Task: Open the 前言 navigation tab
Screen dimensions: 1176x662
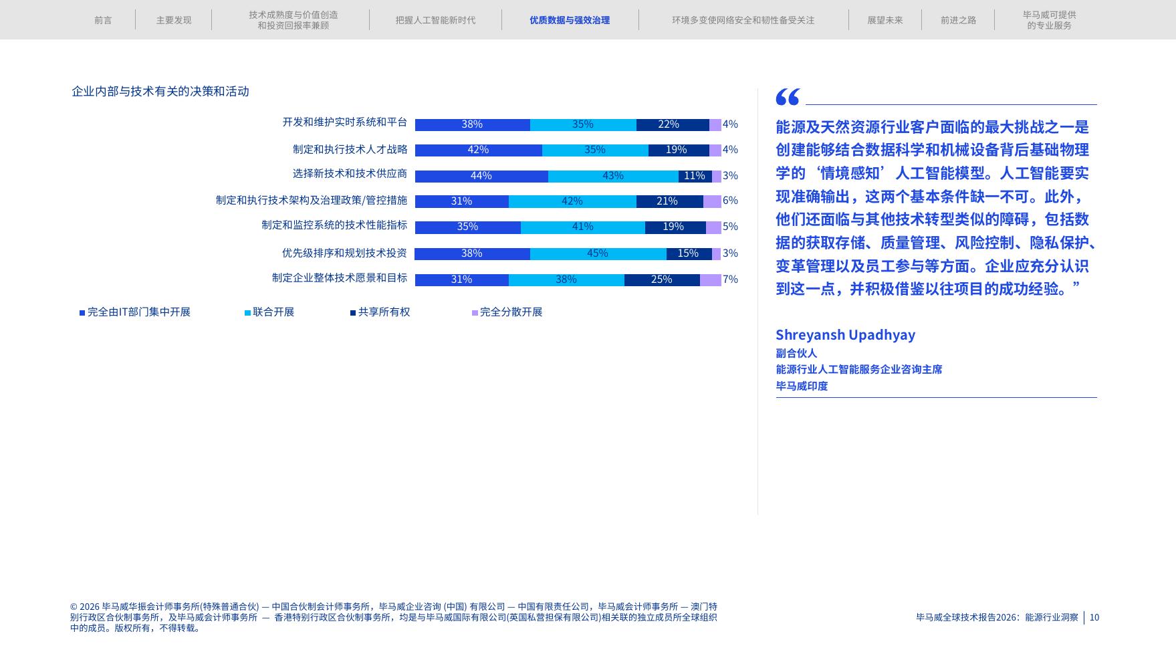Action: coord(104,19)
